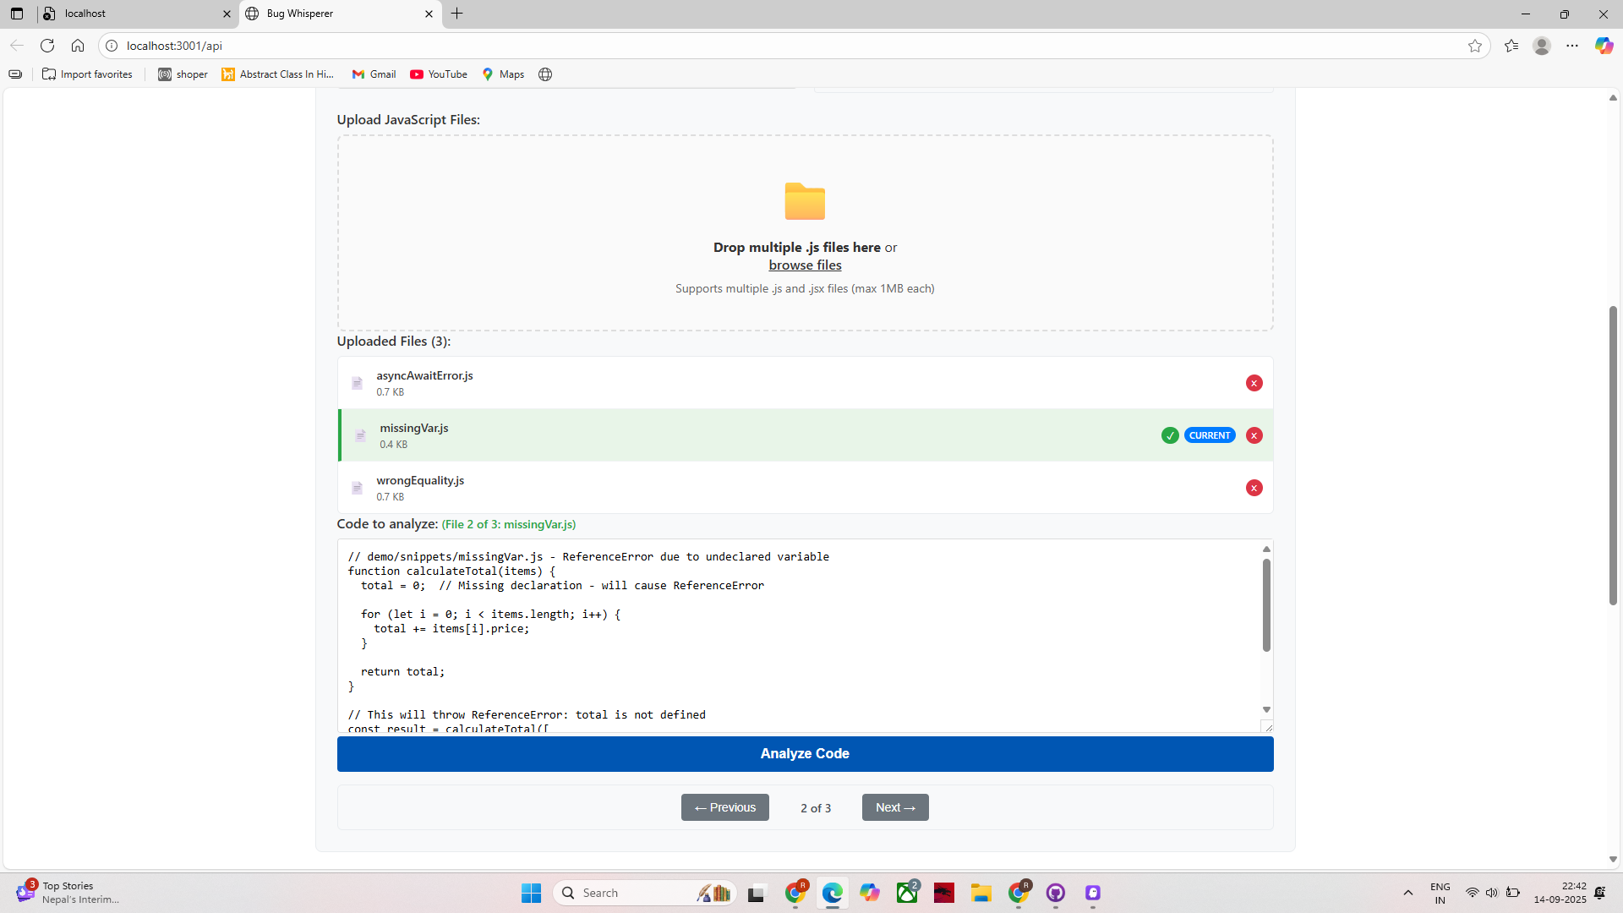Refresh the page with the reload icon
This screenshot has height=913, width=1623.
click(47, 46)
